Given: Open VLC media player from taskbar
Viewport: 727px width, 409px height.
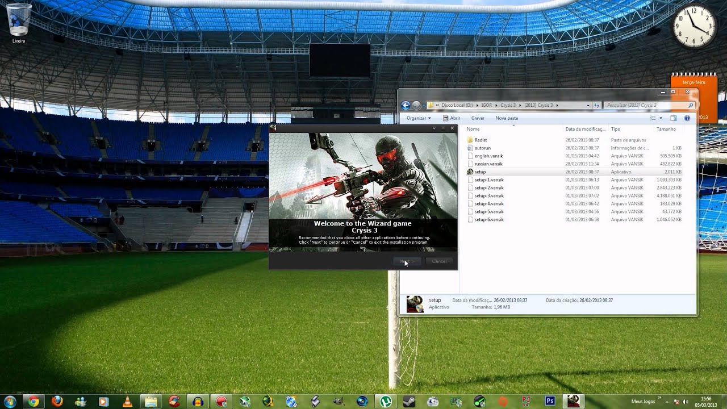Looking at the screenshot, I should pos(128,402).
